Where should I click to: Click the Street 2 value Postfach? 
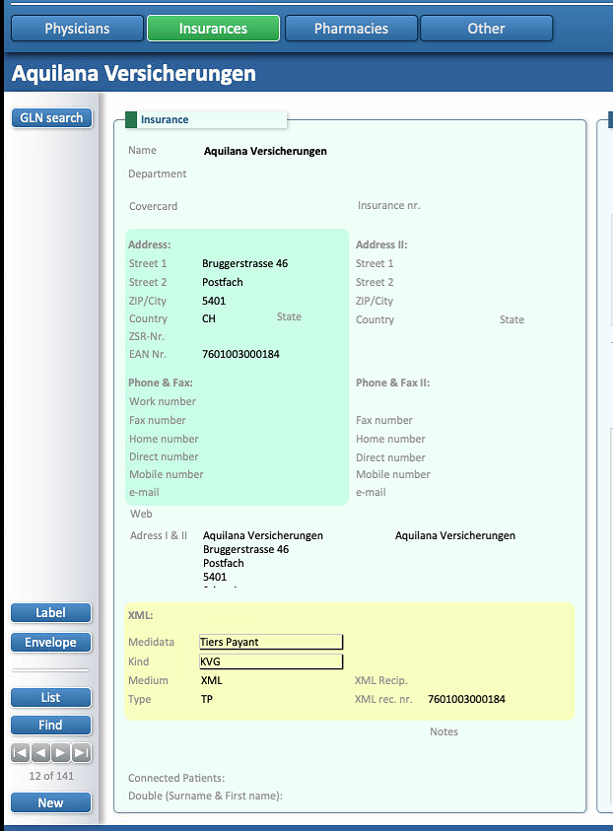tap(223, 282)
